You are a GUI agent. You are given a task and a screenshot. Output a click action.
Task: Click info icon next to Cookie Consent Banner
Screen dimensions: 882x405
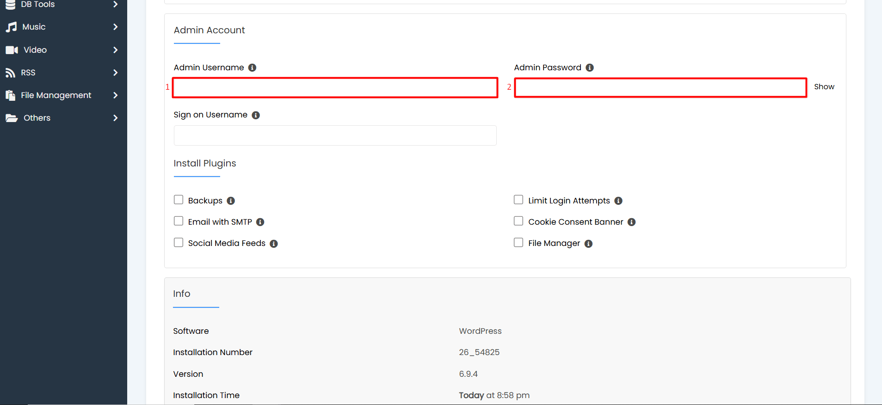tap(632, 222)
